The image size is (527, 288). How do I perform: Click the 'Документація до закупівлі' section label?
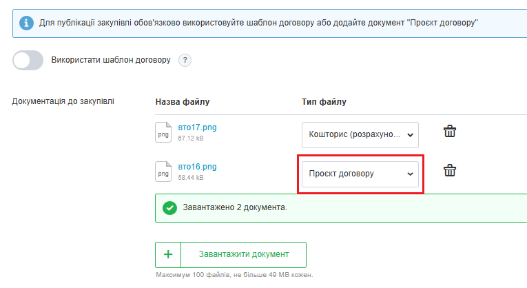point(63,102)
